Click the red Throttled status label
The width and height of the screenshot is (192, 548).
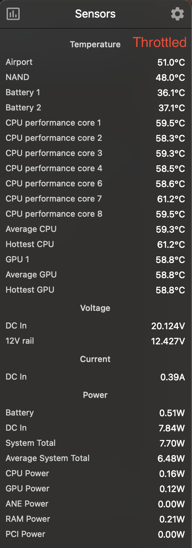[x=160, y=42]
